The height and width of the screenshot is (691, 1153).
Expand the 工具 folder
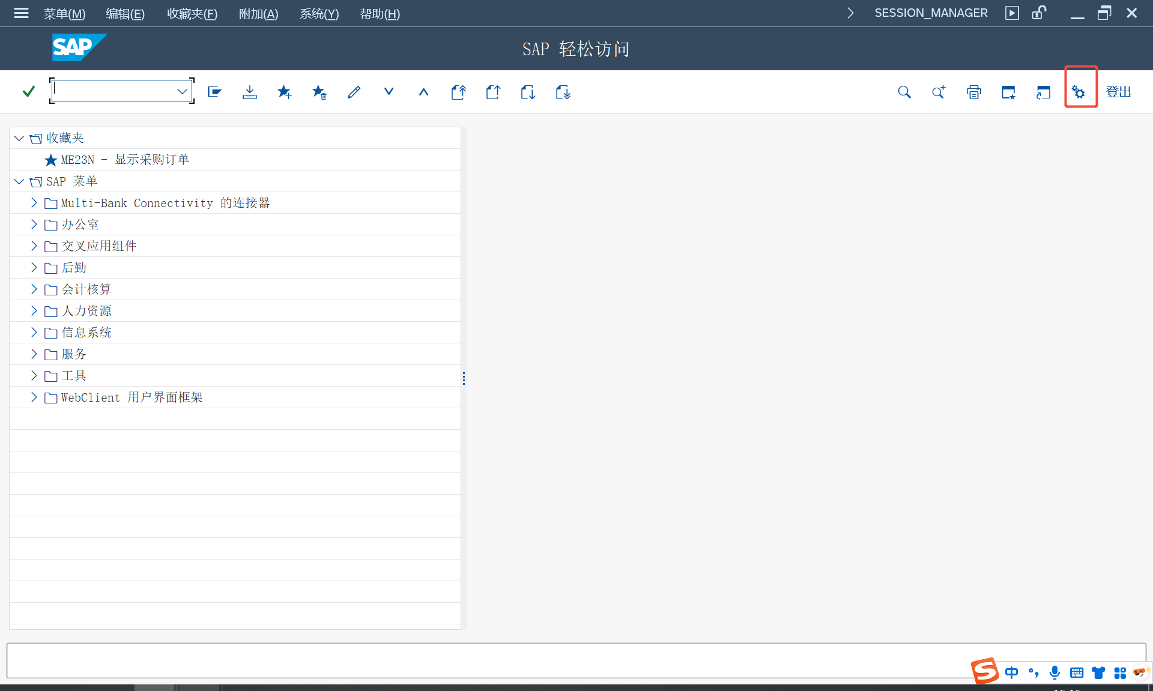(34, 376)
